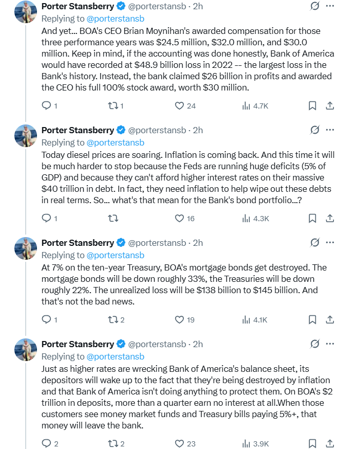Viewport: 355px width, 449px height.
Task: Like the mortgage bonds tweet with 19 likes
Action: [184, 319]
